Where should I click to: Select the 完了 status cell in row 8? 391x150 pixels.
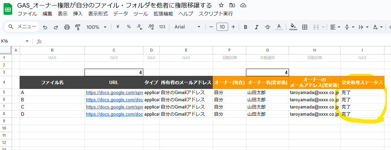(362, 114)
